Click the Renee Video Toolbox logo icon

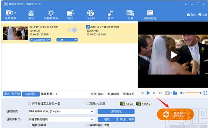[x=6, y=4]
